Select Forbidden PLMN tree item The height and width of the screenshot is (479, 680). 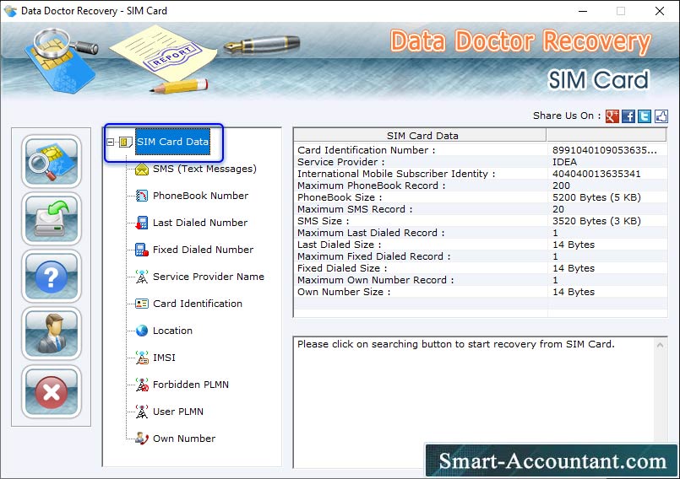[190, 385]
